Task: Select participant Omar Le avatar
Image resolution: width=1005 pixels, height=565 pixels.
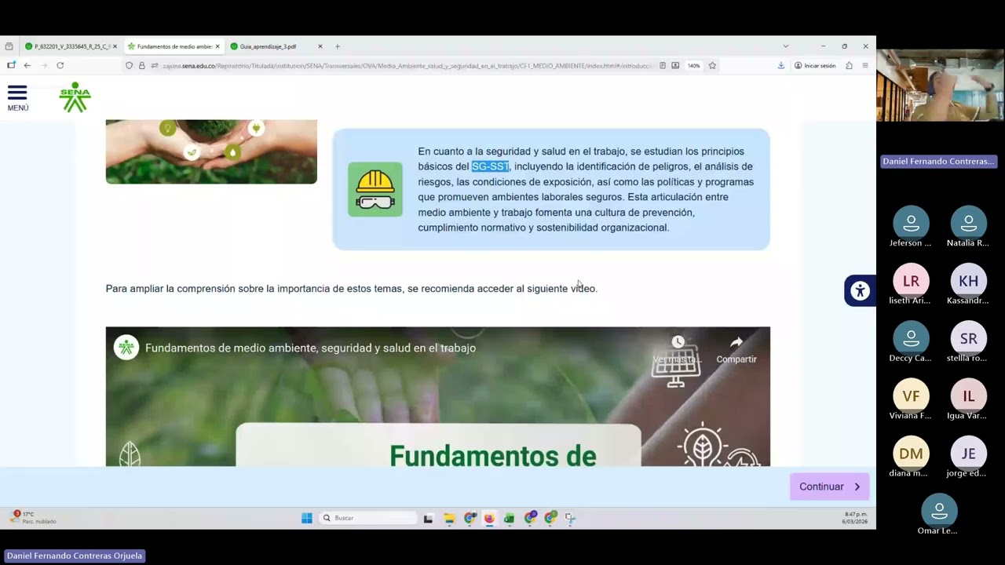Action: point(939,511)
